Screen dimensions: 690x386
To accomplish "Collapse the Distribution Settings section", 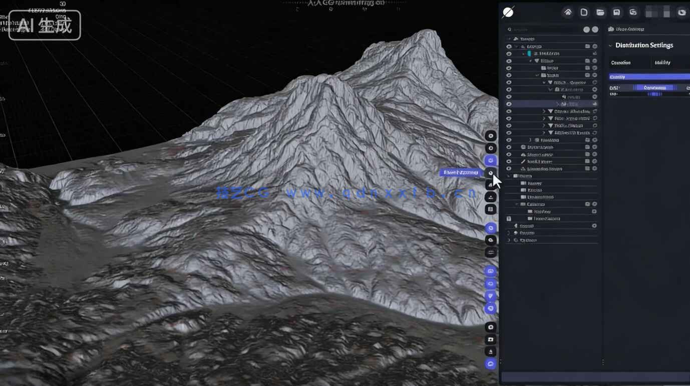I will [610, 46].
